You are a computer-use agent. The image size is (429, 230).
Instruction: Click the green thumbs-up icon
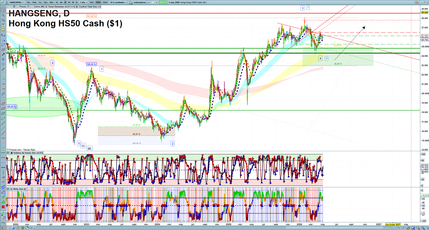click(3, 202)
